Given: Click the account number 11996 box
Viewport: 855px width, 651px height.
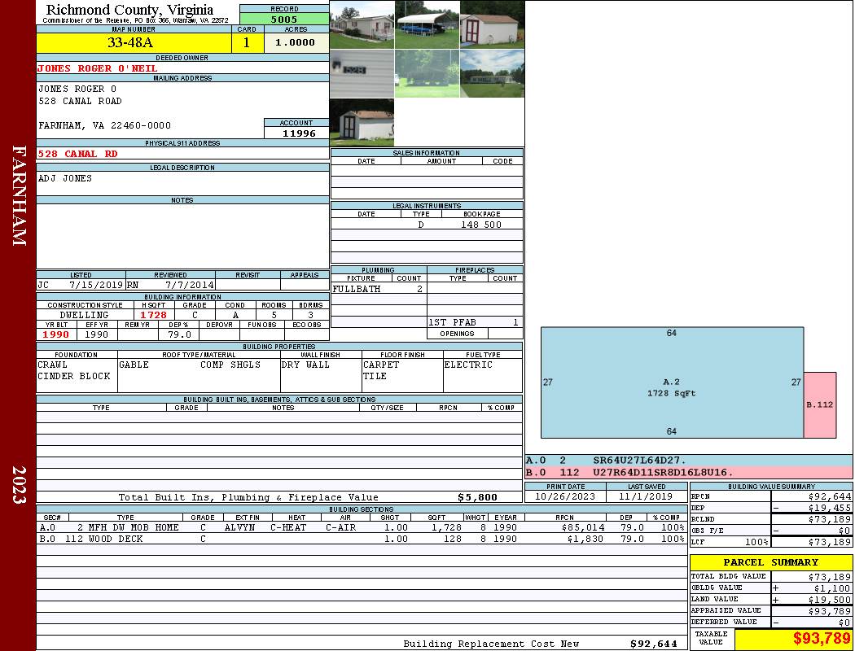Looking at the screenshot, I should click(x=296, y=133).
